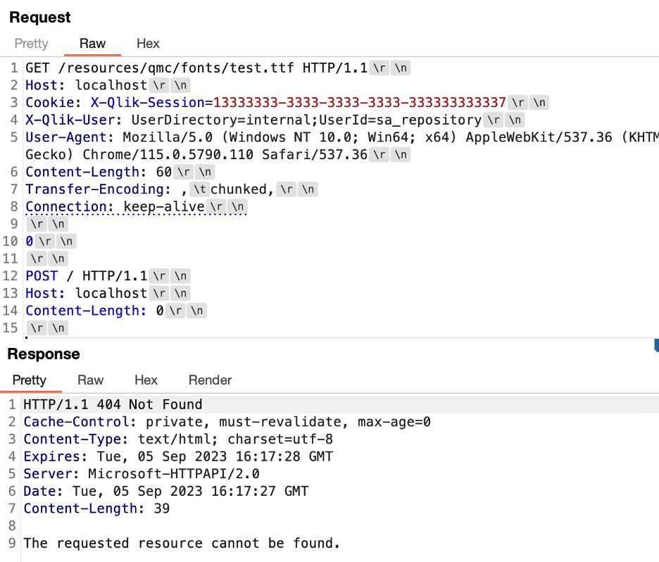Open the Request Hex tab
Screen dimensions: 659x562
(148, 44)
